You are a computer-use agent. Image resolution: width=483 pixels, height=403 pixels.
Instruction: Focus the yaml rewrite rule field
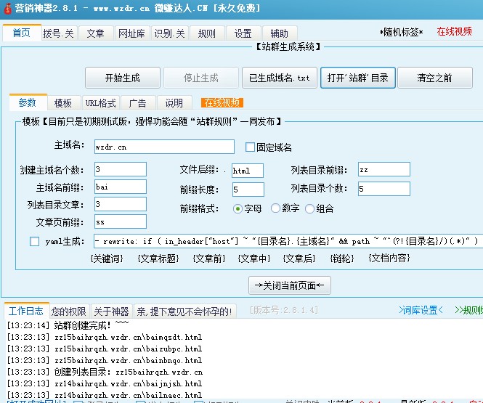click(288, 241)
